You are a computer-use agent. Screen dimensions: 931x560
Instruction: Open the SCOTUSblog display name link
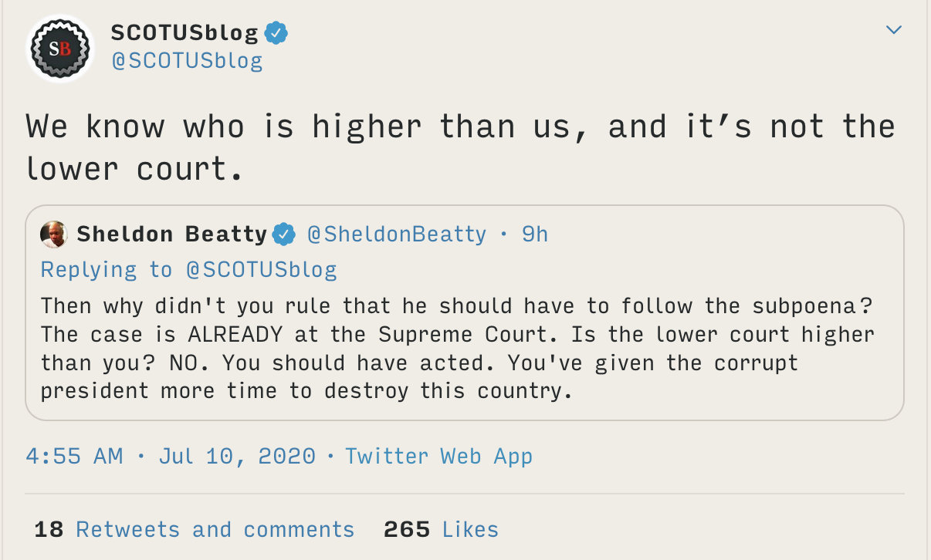pos(185,33)
